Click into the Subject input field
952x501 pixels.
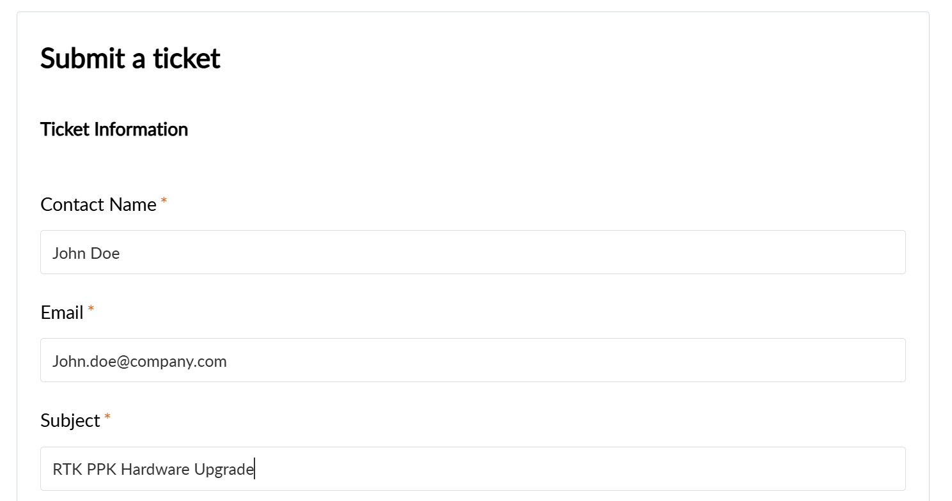(x=472, y=468)
